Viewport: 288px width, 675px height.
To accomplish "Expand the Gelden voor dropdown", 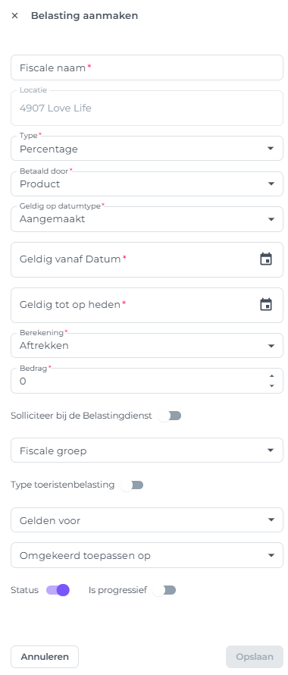I will (x=147, y=520).
